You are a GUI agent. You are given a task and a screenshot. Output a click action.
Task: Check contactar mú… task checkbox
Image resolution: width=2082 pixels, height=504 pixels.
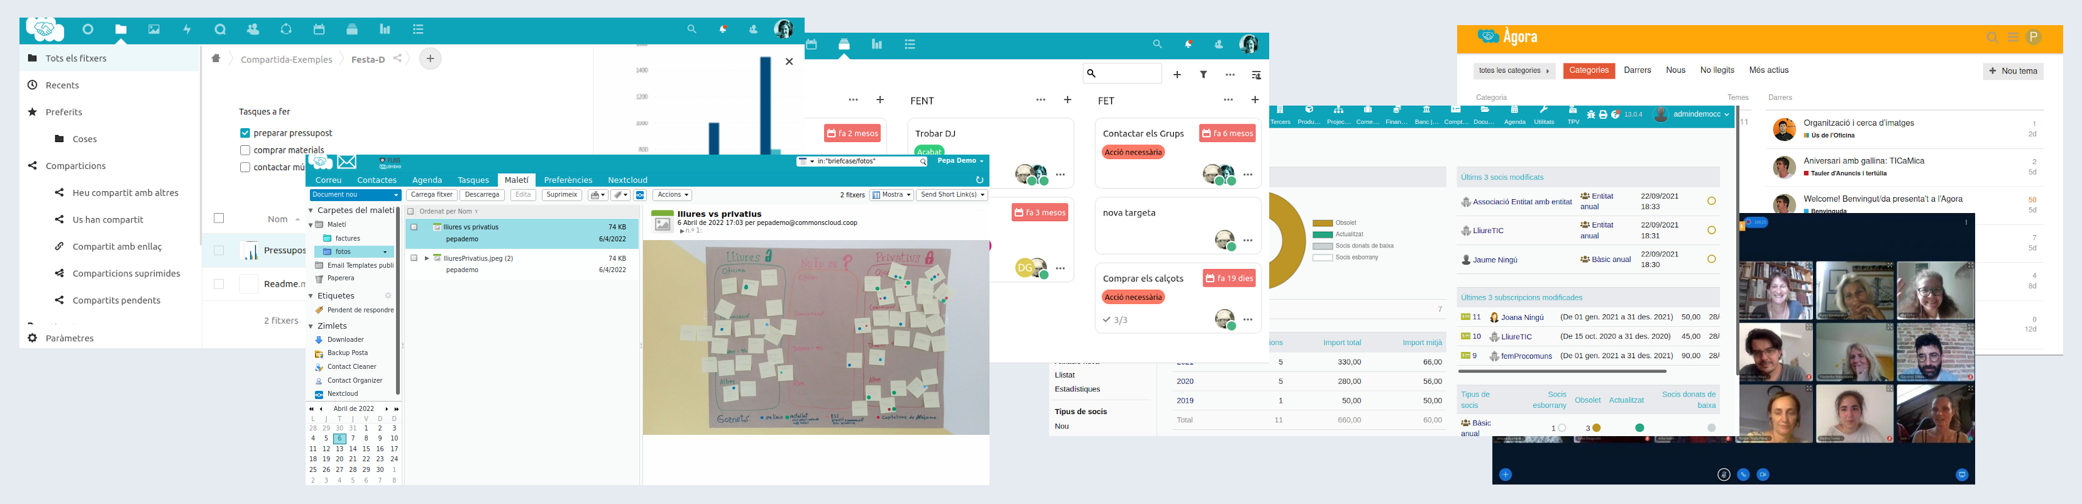[x=245, y=167]
